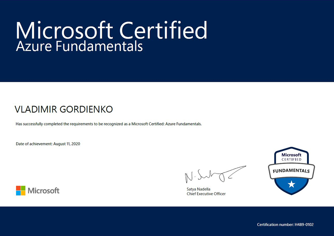Click the Microsoft Certified Fundamentals badge
334x236 pixels.
pyautogui.click(x=291, y=171)
